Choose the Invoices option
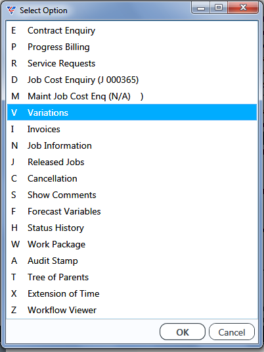 tap(132, 129)
